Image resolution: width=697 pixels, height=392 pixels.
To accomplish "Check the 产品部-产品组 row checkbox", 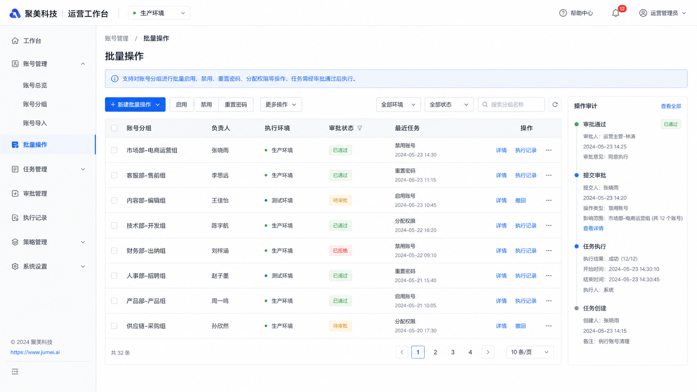I will tap(114, 301).
